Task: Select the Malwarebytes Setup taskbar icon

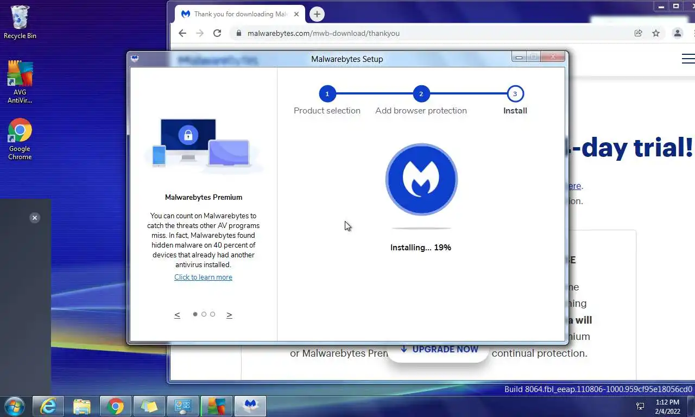Action: [x=250, y=406]
